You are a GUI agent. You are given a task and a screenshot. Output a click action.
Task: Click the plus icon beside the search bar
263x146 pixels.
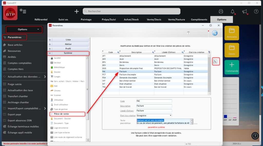(x=77, y=11)
